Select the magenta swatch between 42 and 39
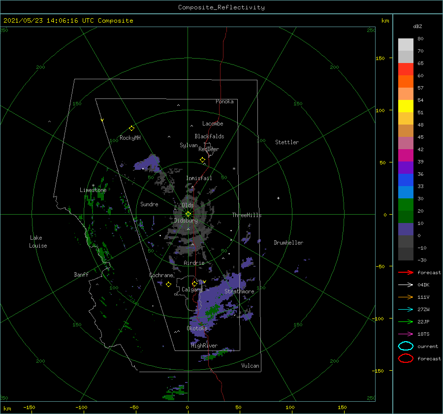 coord(406,156)
